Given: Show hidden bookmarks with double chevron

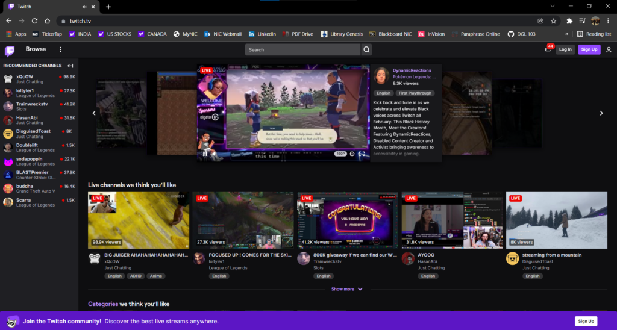Looking at the screenshot, I should tap(566, 34).
